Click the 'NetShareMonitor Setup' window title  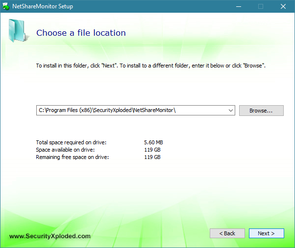tap(43, 6)
